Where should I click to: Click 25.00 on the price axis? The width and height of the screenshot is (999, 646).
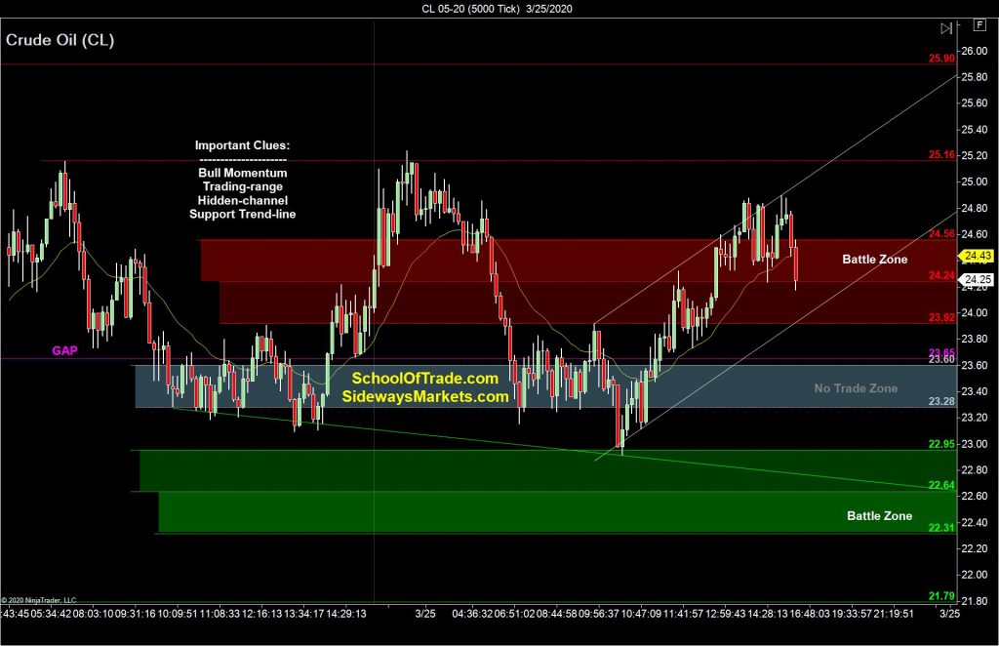(975, 182)
